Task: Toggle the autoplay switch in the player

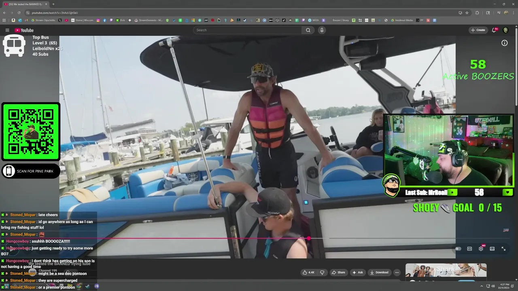Action: tap(458, 249)
